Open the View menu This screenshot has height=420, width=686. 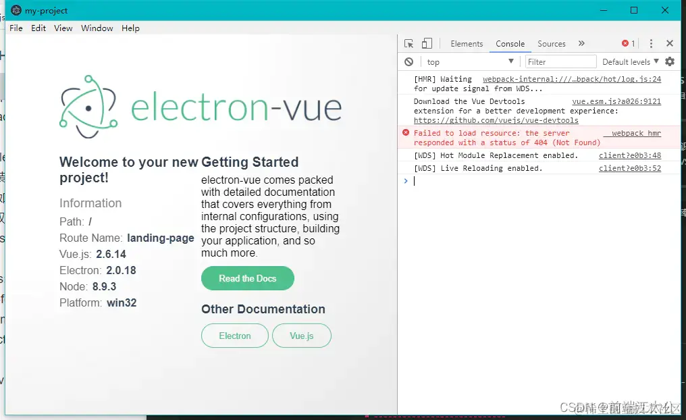(x=63, y=28)
